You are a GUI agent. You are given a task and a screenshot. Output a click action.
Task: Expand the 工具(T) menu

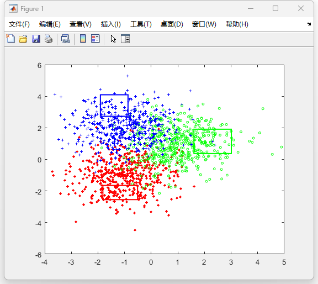pos(141,24)
